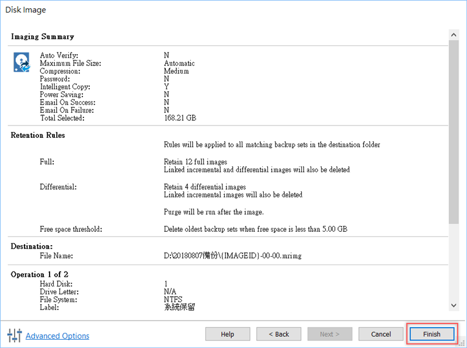Click the 'Operation 1 of 2' heading
467x348 pixels.
[x=39, y=274]
